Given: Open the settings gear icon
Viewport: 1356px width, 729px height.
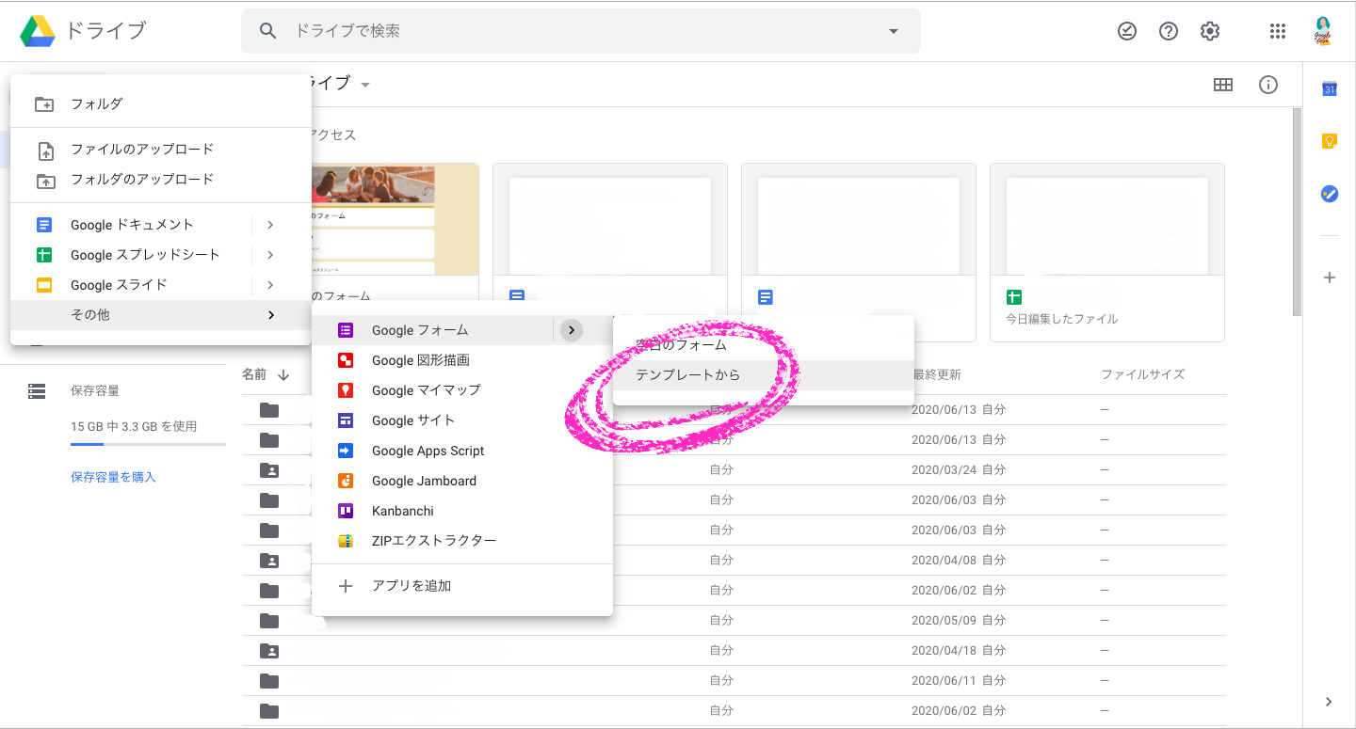Looking at the screenshot, I should [1210, 31].
